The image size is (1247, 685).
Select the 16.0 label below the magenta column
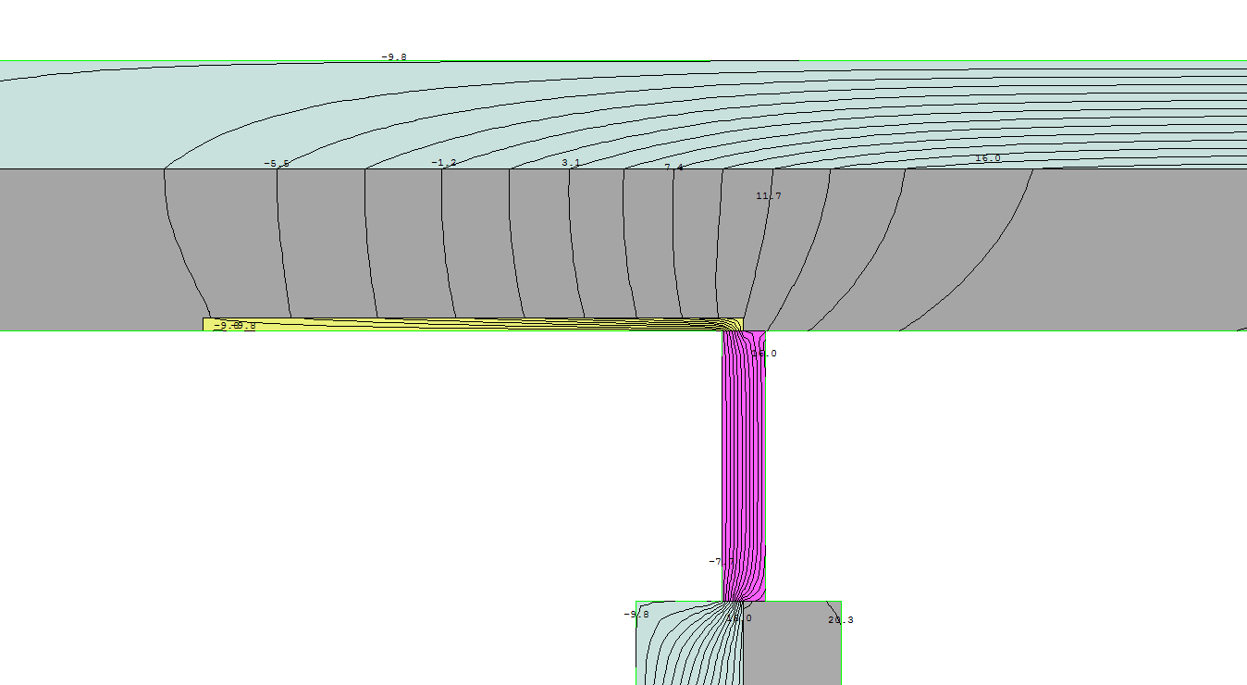pos(738,618)
